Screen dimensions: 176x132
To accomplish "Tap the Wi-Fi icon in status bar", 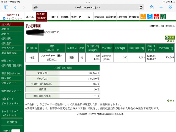I will (x=164, y=2).
